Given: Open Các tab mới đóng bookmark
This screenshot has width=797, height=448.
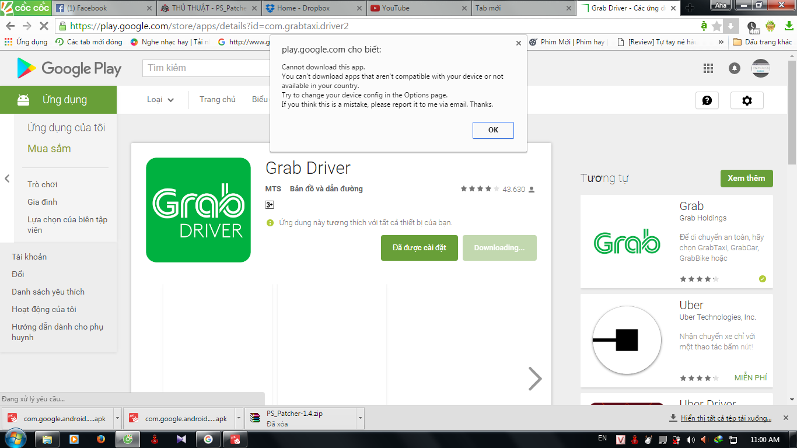Looking at the screenshot, I should [89, 42].
